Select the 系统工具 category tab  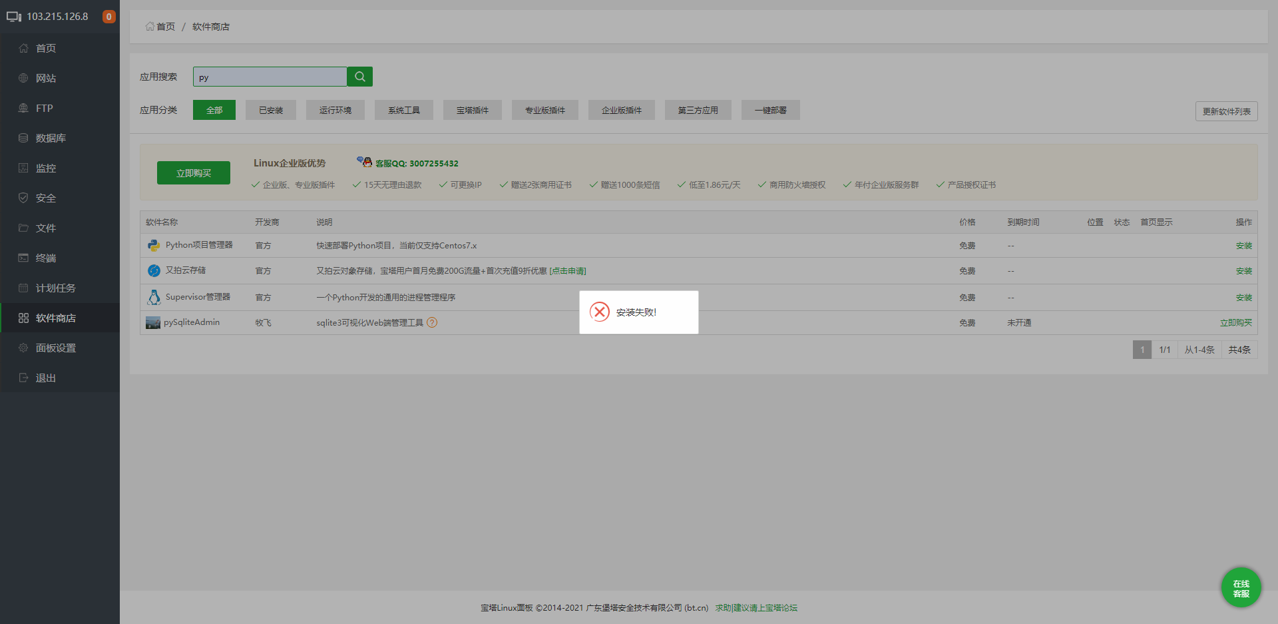[404, 110]
